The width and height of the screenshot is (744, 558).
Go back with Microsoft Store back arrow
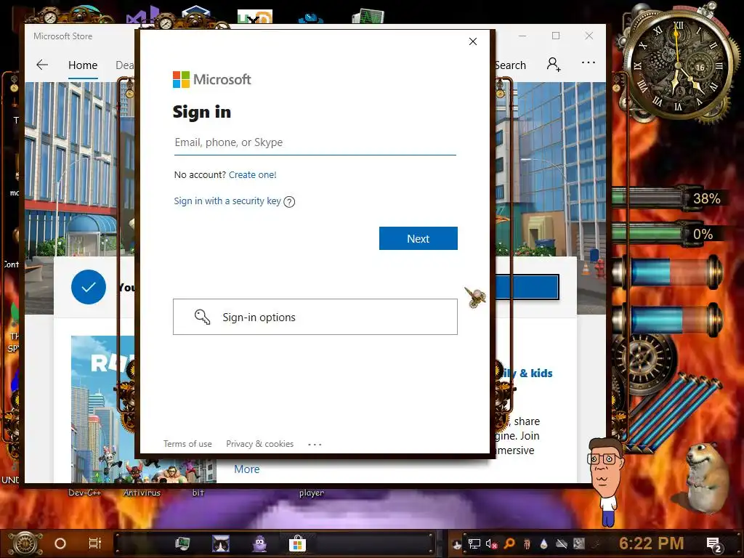point(42,65)
